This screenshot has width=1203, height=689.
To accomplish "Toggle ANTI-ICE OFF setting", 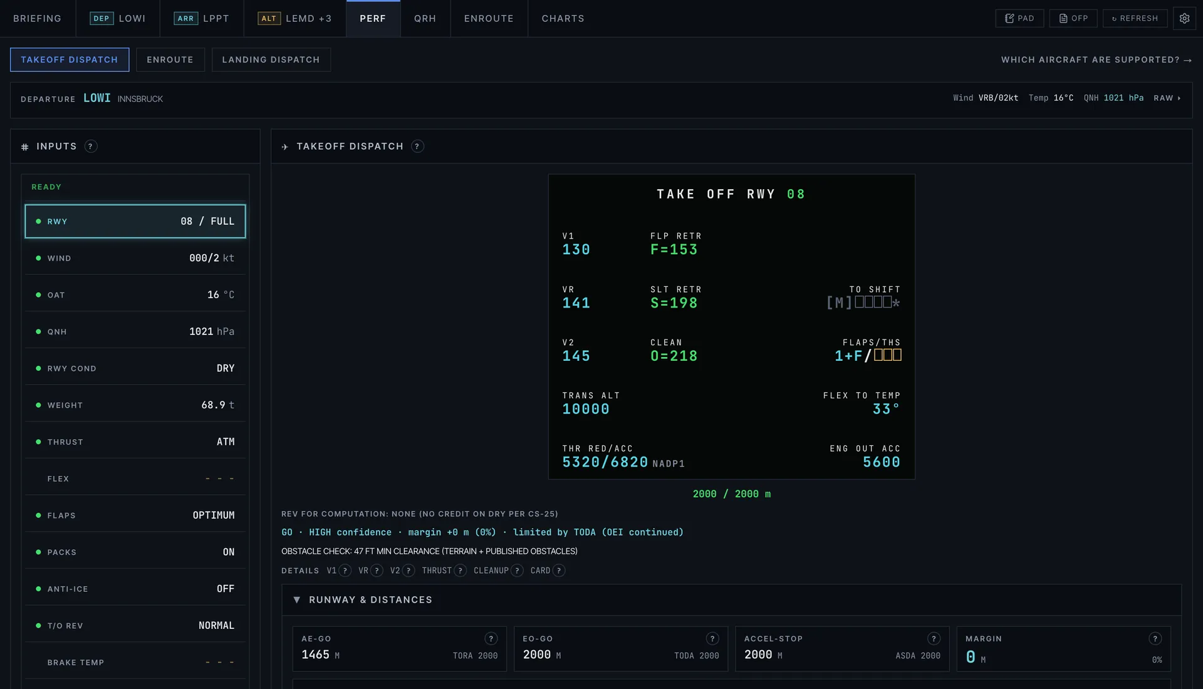I will 135,589.
